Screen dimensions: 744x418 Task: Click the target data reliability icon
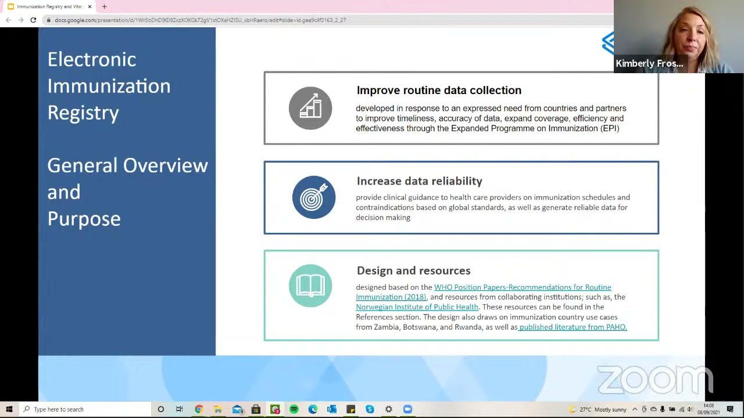pyautogui.click(x=314, y=197)
